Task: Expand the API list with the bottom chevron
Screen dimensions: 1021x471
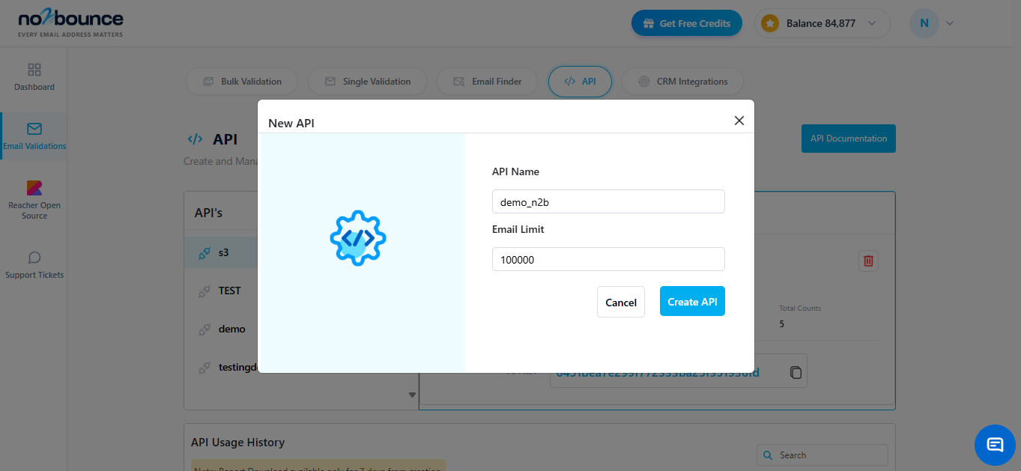Action: (x=411, y=394)
